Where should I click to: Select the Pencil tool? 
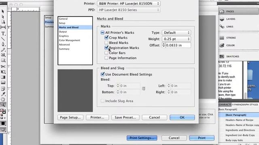[3, 50]
